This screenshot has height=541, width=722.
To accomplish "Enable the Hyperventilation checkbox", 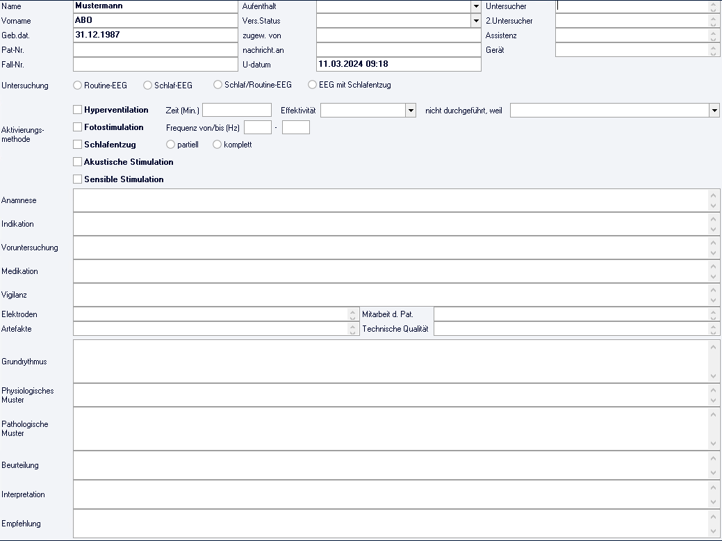I will click(77, 110).
